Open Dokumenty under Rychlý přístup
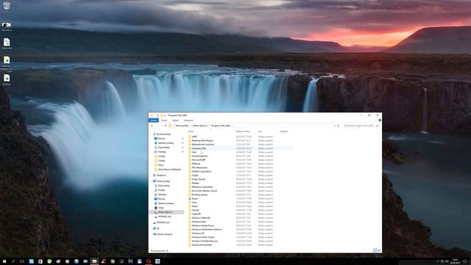 163,147
